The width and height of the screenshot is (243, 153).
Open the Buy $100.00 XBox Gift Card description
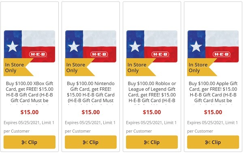click(x=30, y=93)
